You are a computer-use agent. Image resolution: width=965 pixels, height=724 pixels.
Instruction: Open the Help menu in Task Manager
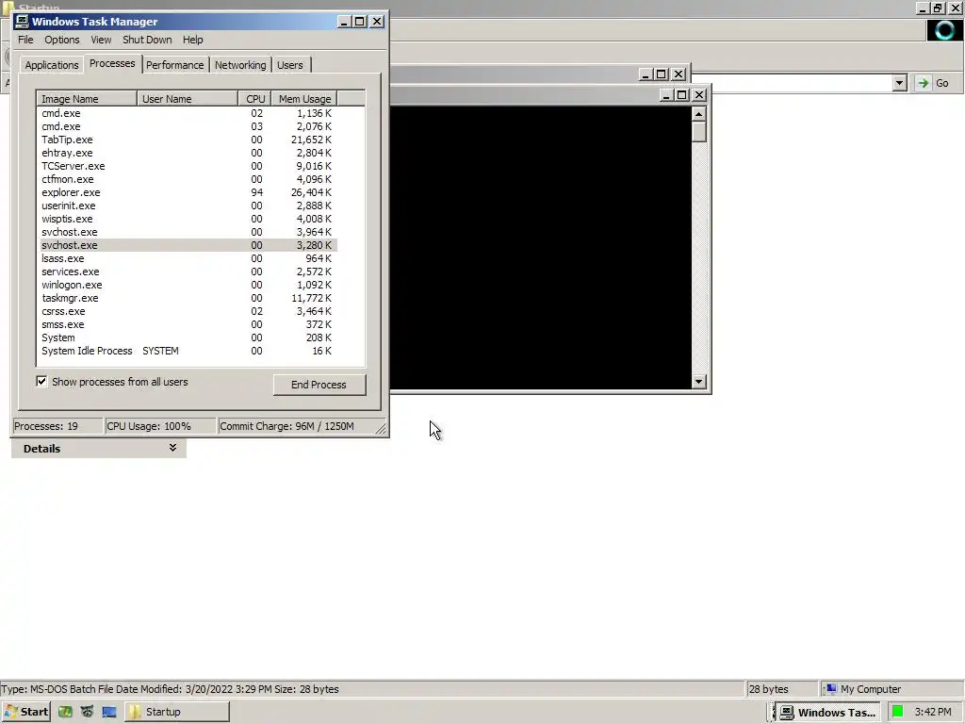pos(192,40)
